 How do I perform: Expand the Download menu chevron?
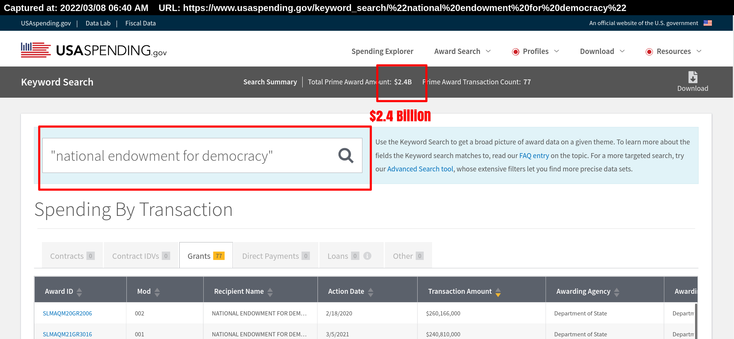coord(622,51)
